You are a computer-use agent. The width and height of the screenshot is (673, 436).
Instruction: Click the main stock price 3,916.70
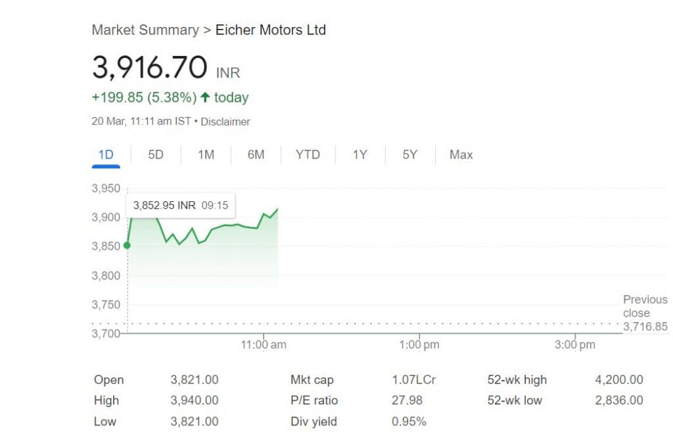(150, 68)
